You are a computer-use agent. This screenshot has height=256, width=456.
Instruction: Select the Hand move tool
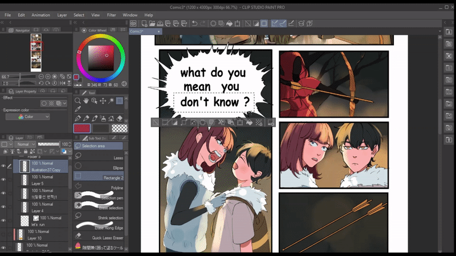point(86,101)
